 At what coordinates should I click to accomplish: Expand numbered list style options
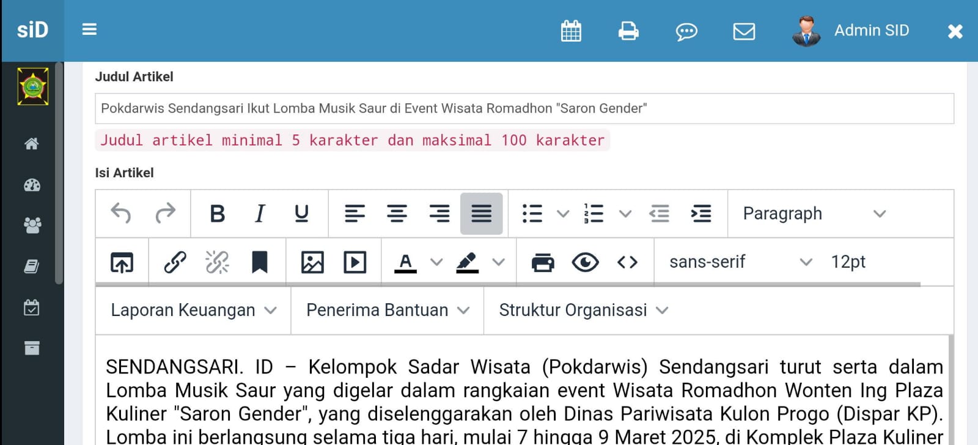[625, 213]
